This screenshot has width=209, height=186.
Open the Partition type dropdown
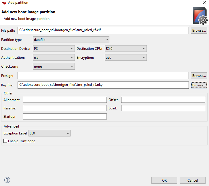71,39
